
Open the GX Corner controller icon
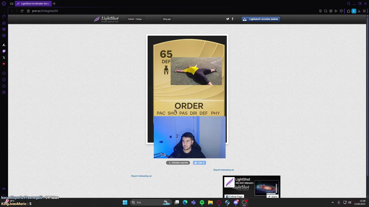click(x=12, y=4)
